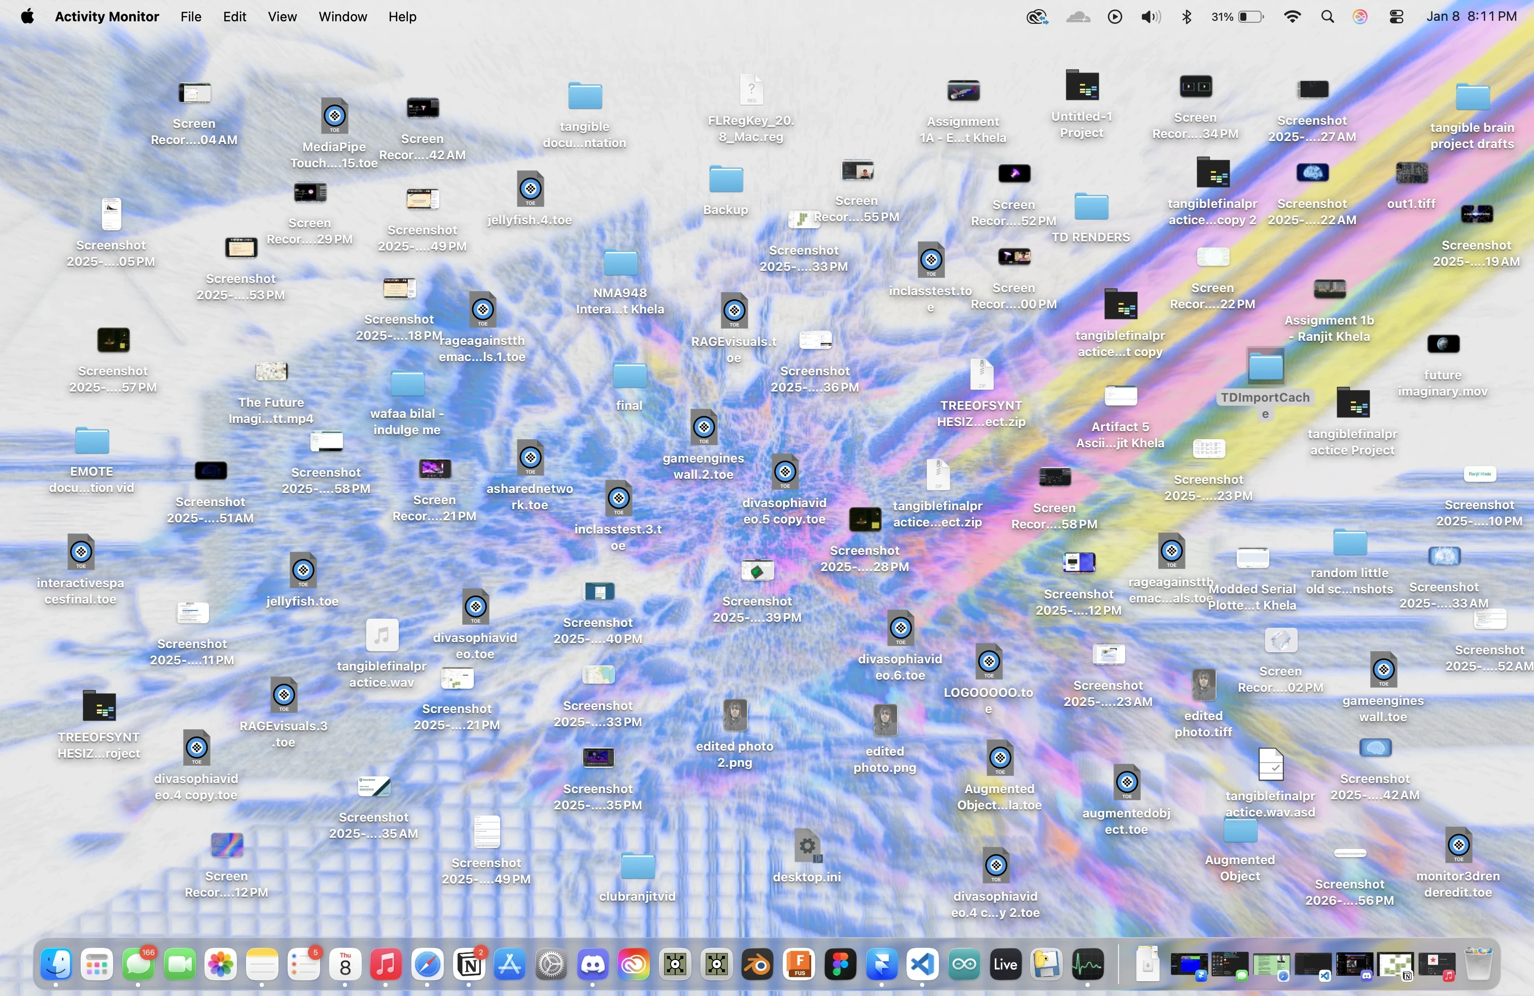This screenshot has width=1534, height=996.
Task: Open Figma from the Dock
Action: [841, 965]
